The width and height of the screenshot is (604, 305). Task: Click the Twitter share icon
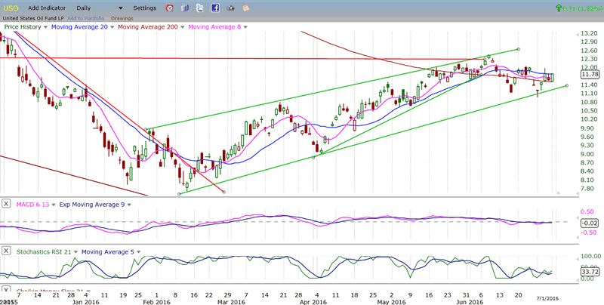200,8
